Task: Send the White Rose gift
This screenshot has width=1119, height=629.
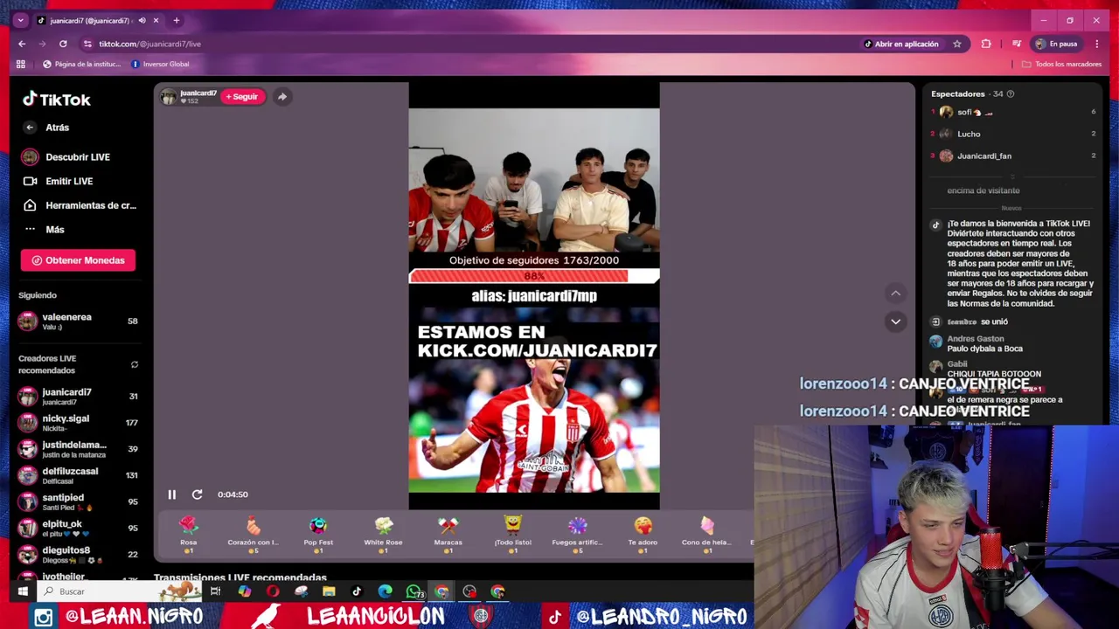Action: click(x=383, y=535)
